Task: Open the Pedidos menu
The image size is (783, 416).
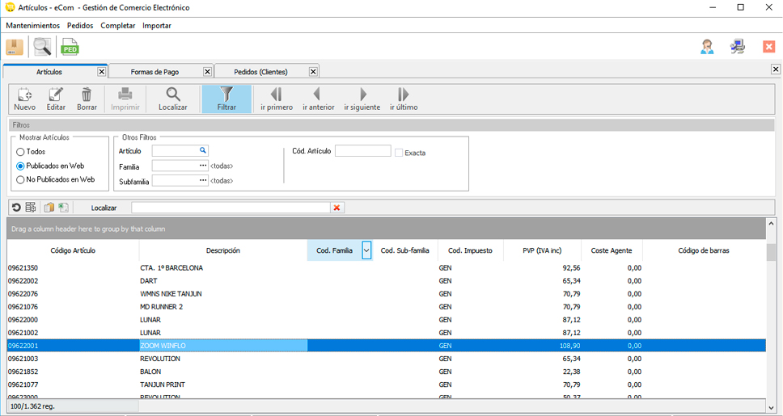Action: [80, 25]
